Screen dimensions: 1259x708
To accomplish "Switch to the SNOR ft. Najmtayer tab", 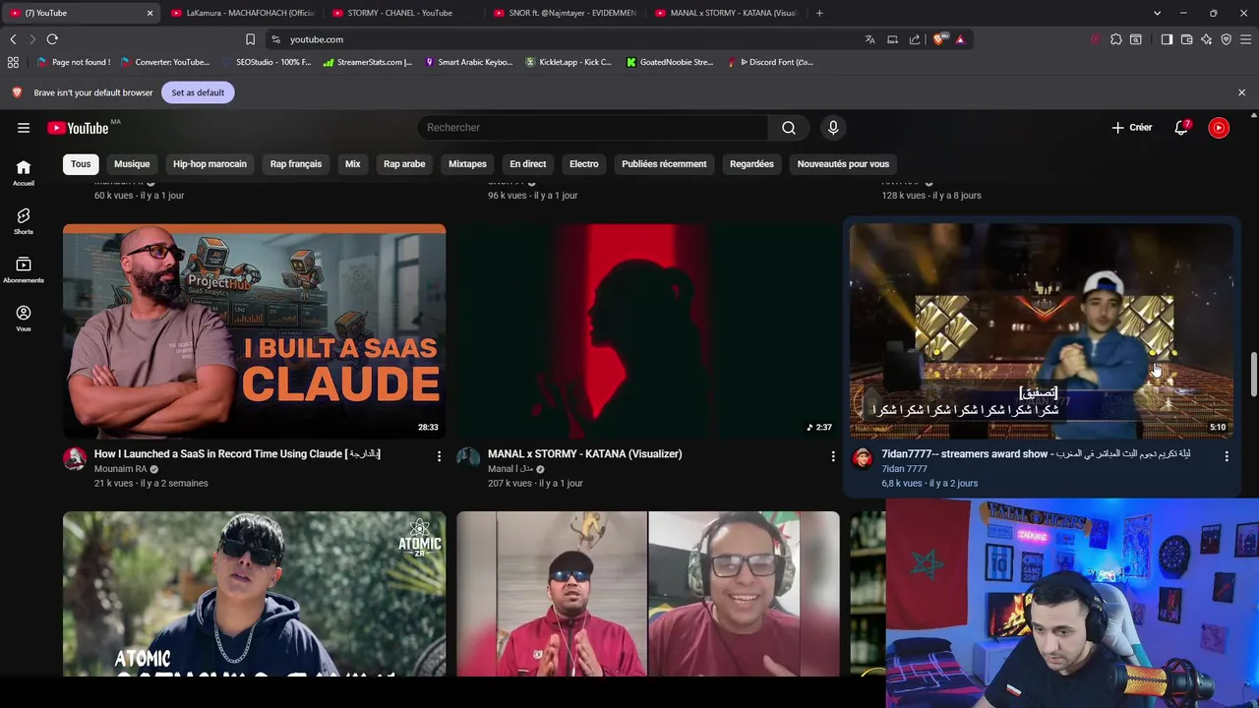I will pos(565,13).
